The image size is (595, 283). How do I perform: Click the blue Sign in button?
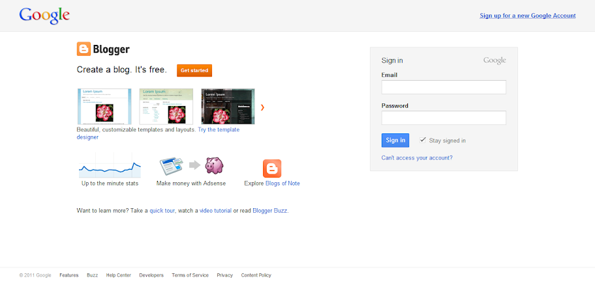pyautogui.click(x=395, y=141)
